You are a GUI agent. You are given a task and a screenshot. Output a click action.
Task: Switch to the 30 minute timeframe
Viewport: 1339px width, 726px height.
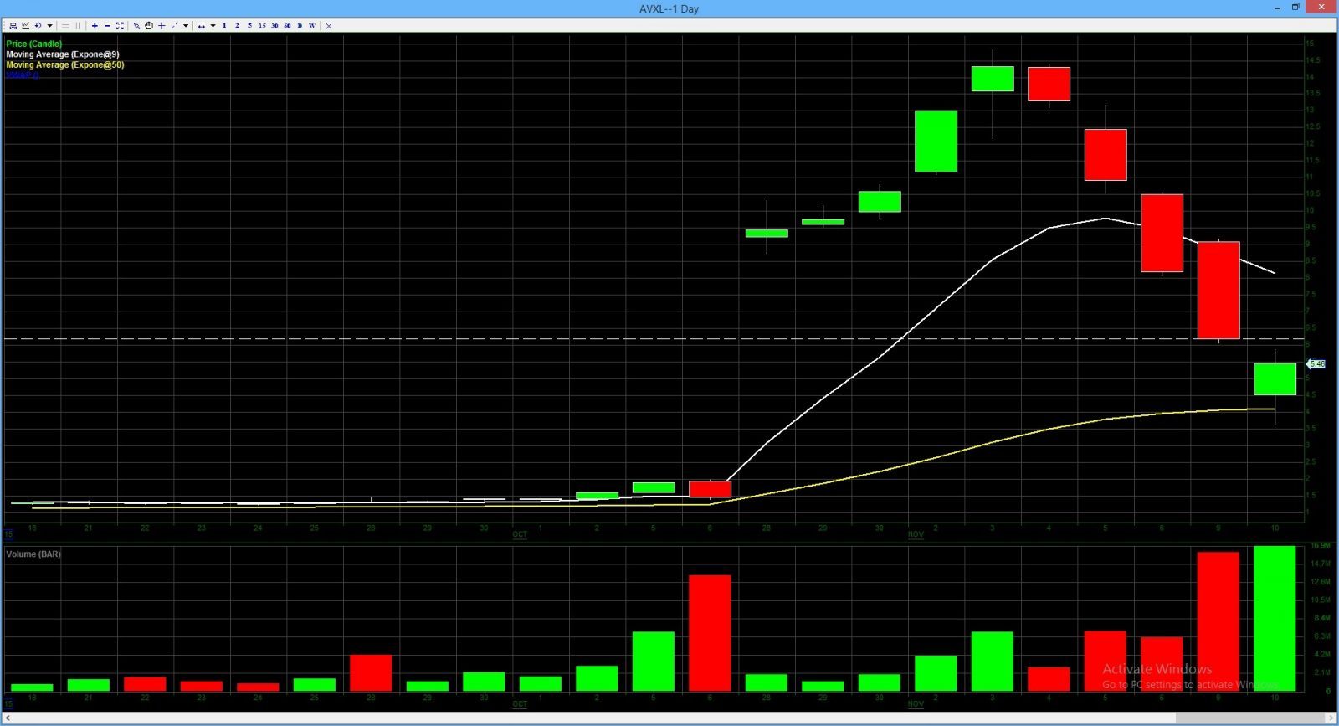[x=274, y=26]
